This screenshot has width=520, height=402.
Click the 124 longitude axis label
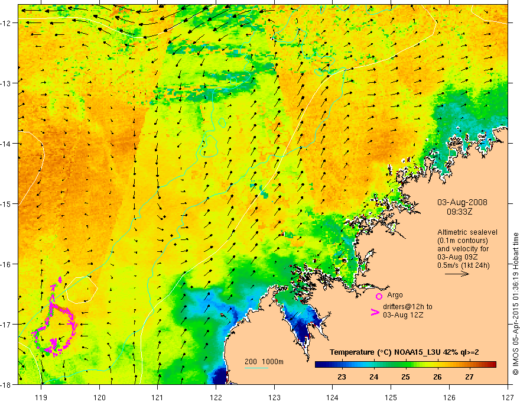333,397
